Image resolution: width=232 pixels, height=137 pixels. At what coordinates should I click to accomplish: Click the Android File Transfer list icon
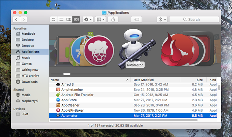[58, 95]
